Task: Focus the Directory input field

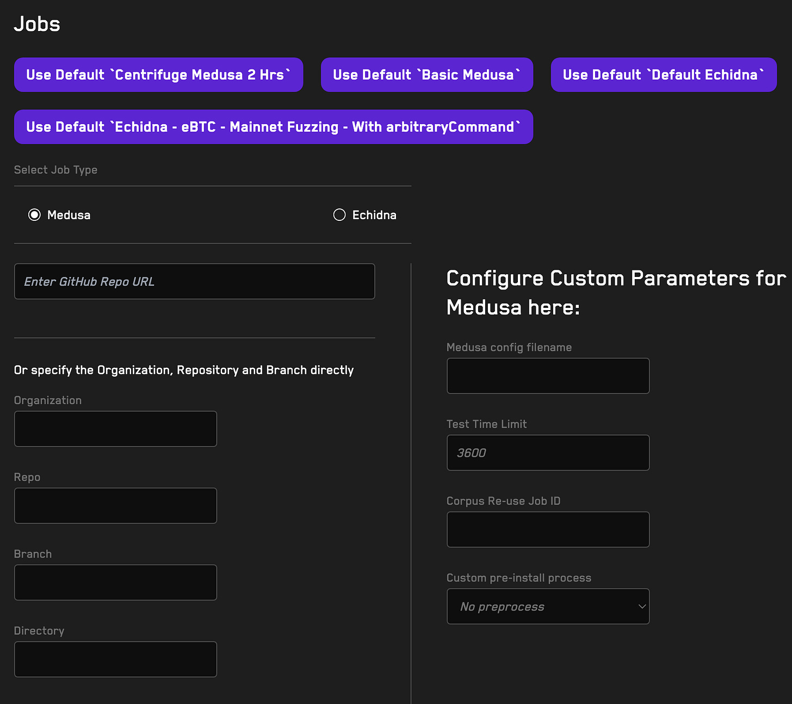Action: [x=115, y=659]
